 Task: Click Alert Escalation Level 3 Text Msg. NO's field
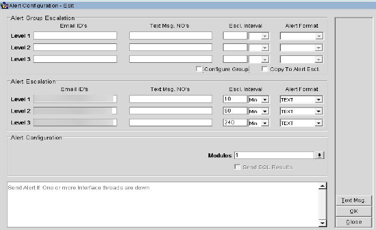[171, 123]
